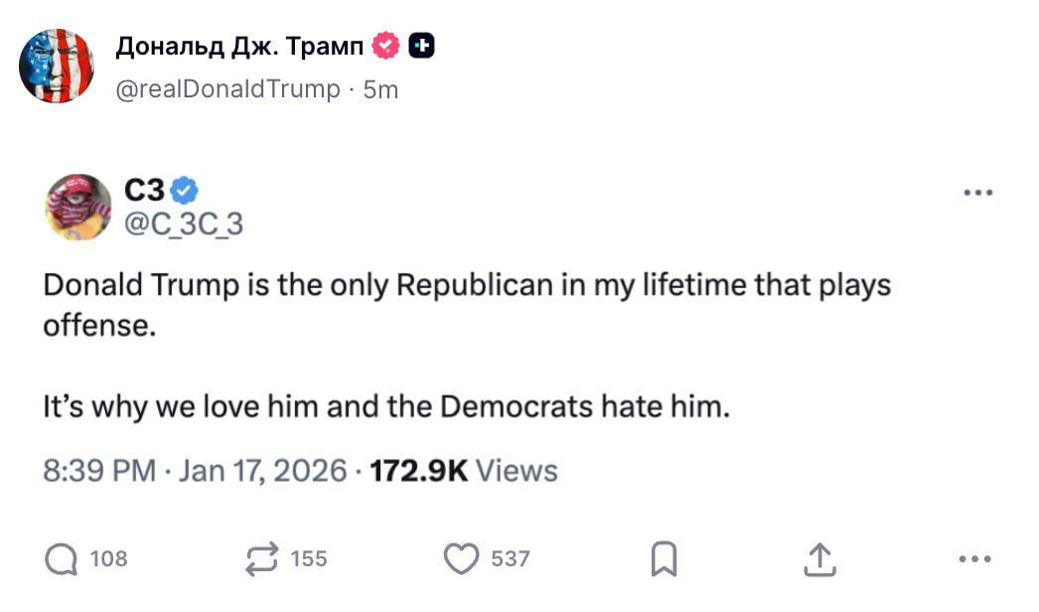View the 172.9K Views count
This screenshot has height=612, width=1039.
[464, 470]
